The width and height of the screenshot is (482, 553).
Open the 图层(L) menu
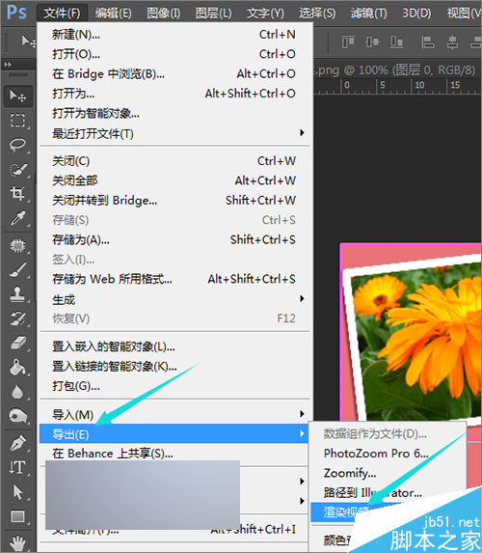point(213,14)
